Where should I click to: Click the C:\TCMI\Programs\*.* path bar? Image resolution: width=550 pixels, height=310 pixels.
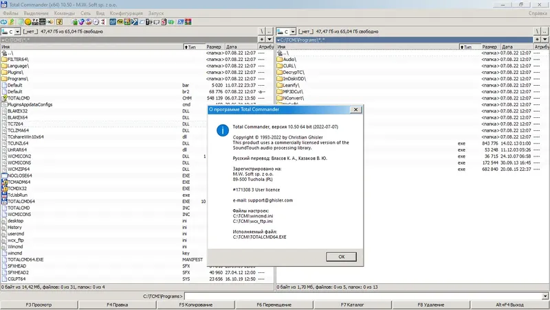(x=404, y=40)
